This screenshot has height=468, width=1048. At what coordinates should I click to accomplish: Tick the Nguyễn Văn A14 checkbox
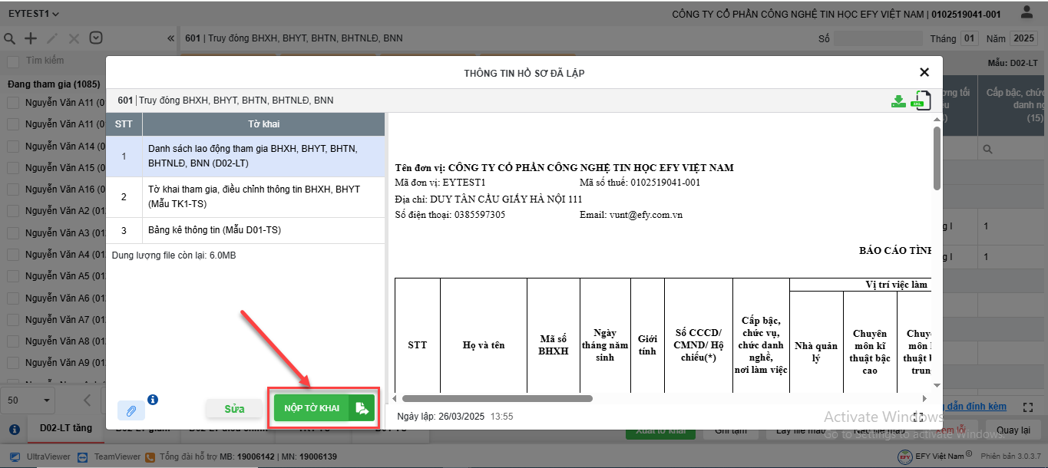coord(13,146)
